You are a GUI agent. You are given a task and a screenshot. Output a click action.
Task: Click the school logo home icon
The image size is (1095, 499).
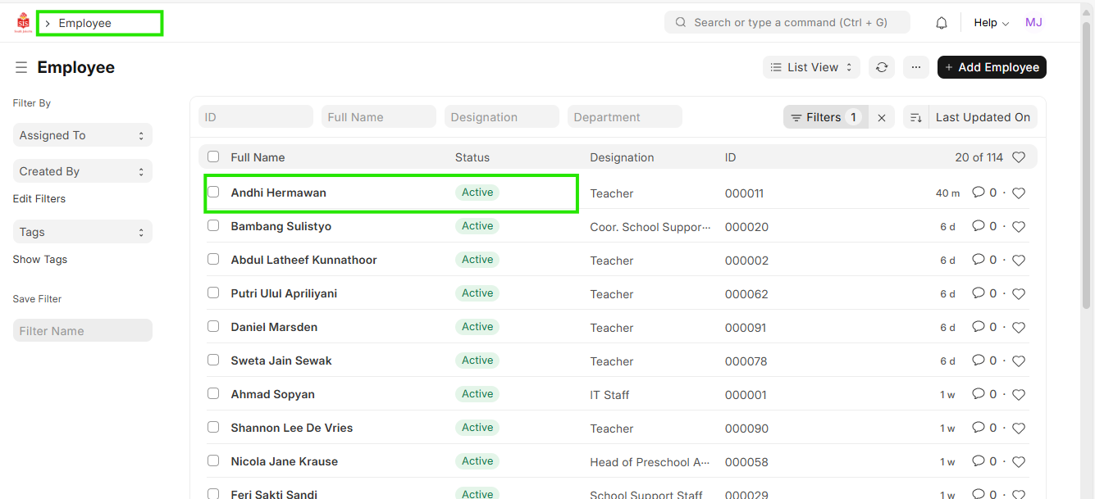tap(23, 23)
